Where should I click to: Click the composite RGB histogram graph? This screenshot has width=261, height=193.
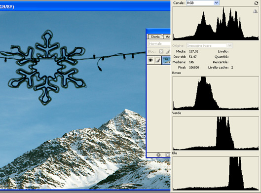click(216, 23)
